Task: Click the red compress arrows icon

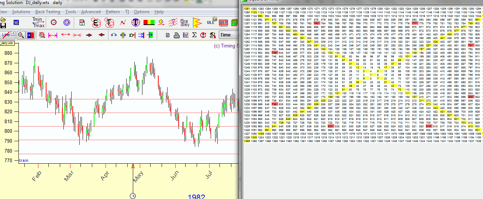Action: point(77,35)
